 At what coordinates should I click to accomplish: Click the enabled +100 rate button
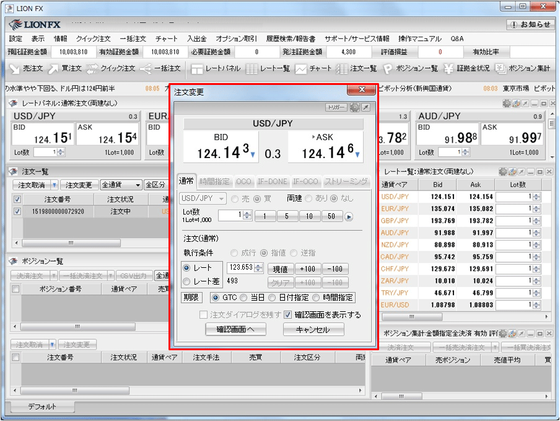click(x=307, y=269)
